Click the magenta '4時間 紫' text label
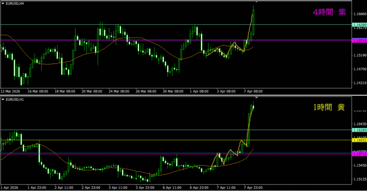 [329, 13]
